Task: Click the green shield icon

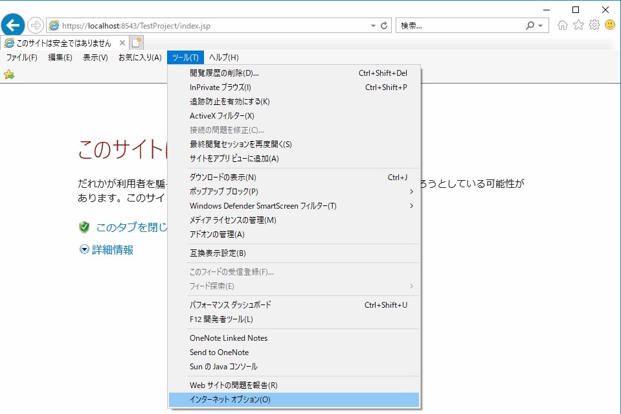Action: point(84,227)
